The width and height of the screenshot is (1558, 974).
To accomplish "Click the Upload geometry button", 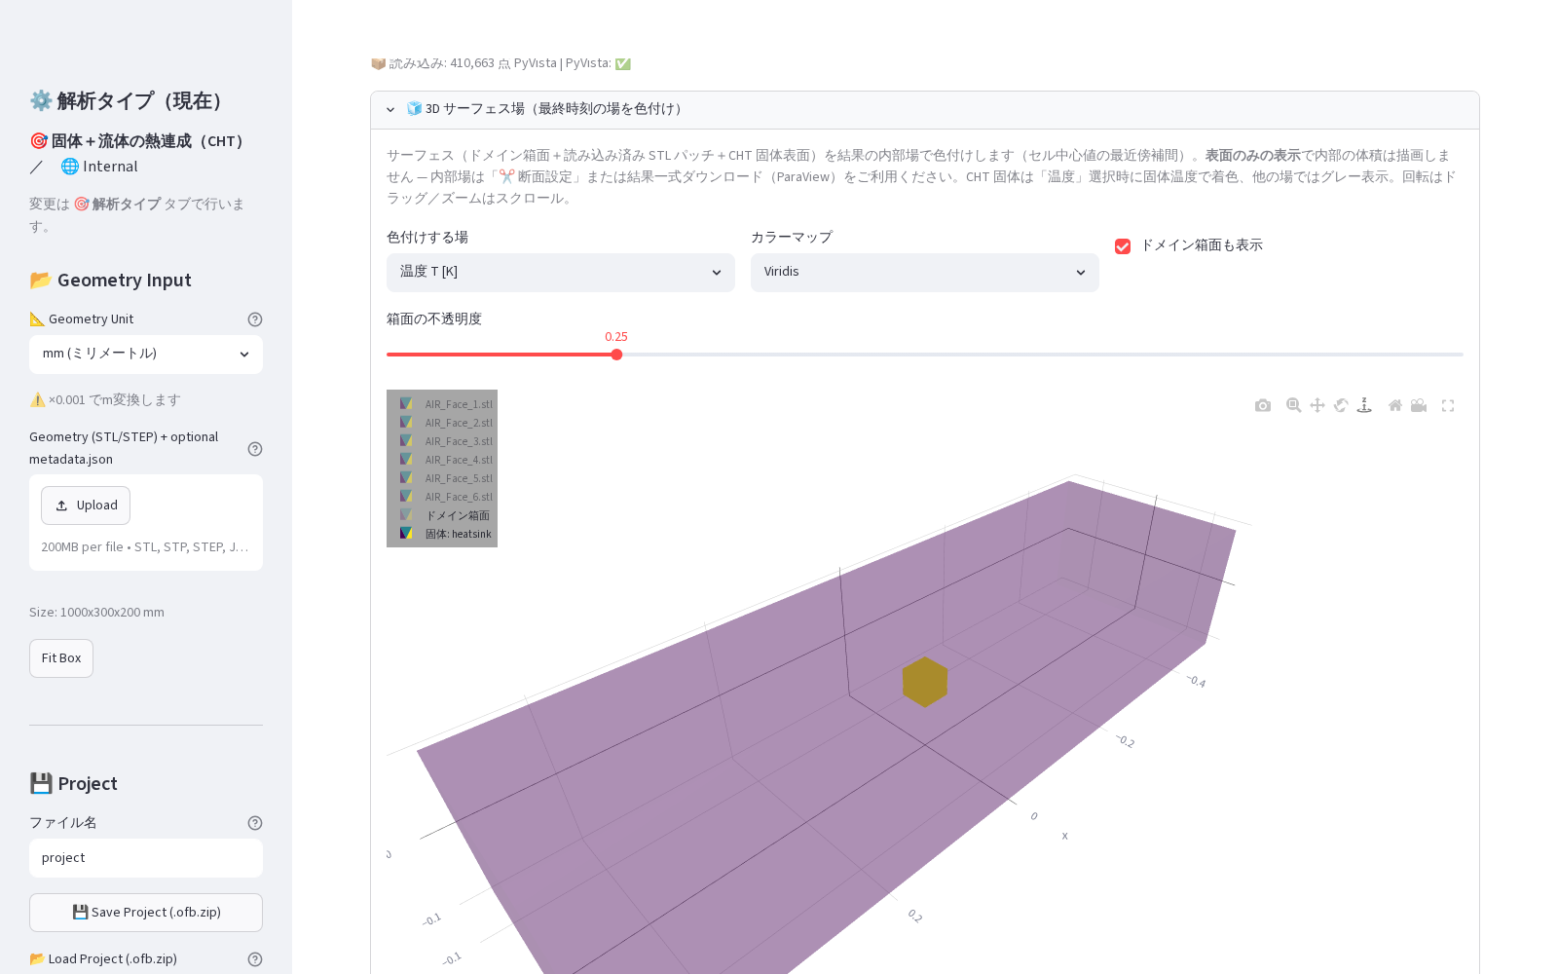I will [86, 506].
